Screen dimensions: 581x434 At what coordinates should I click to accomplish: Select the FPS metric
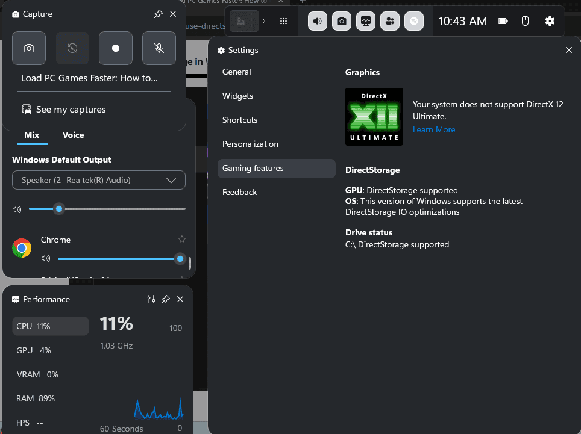pos(30,423)
